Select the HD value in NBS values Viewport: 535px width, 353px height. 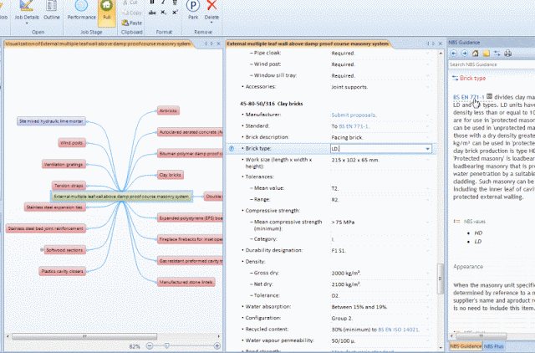point(478,233)
